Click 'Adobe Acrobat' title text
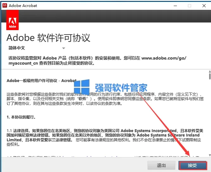 23,6
